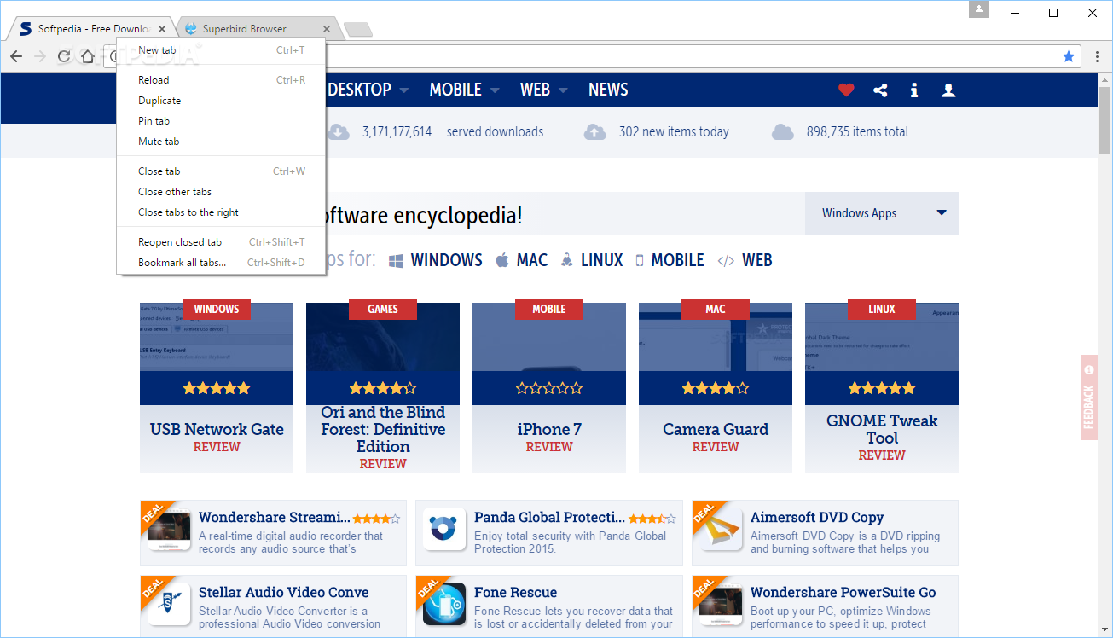Viewport: 1113px width, 638px height.
Task: Click the 302 new items today text
Action: (x=674, y=131)
